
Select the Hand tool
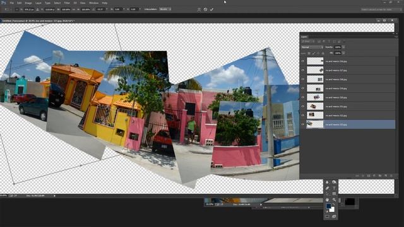327,200
